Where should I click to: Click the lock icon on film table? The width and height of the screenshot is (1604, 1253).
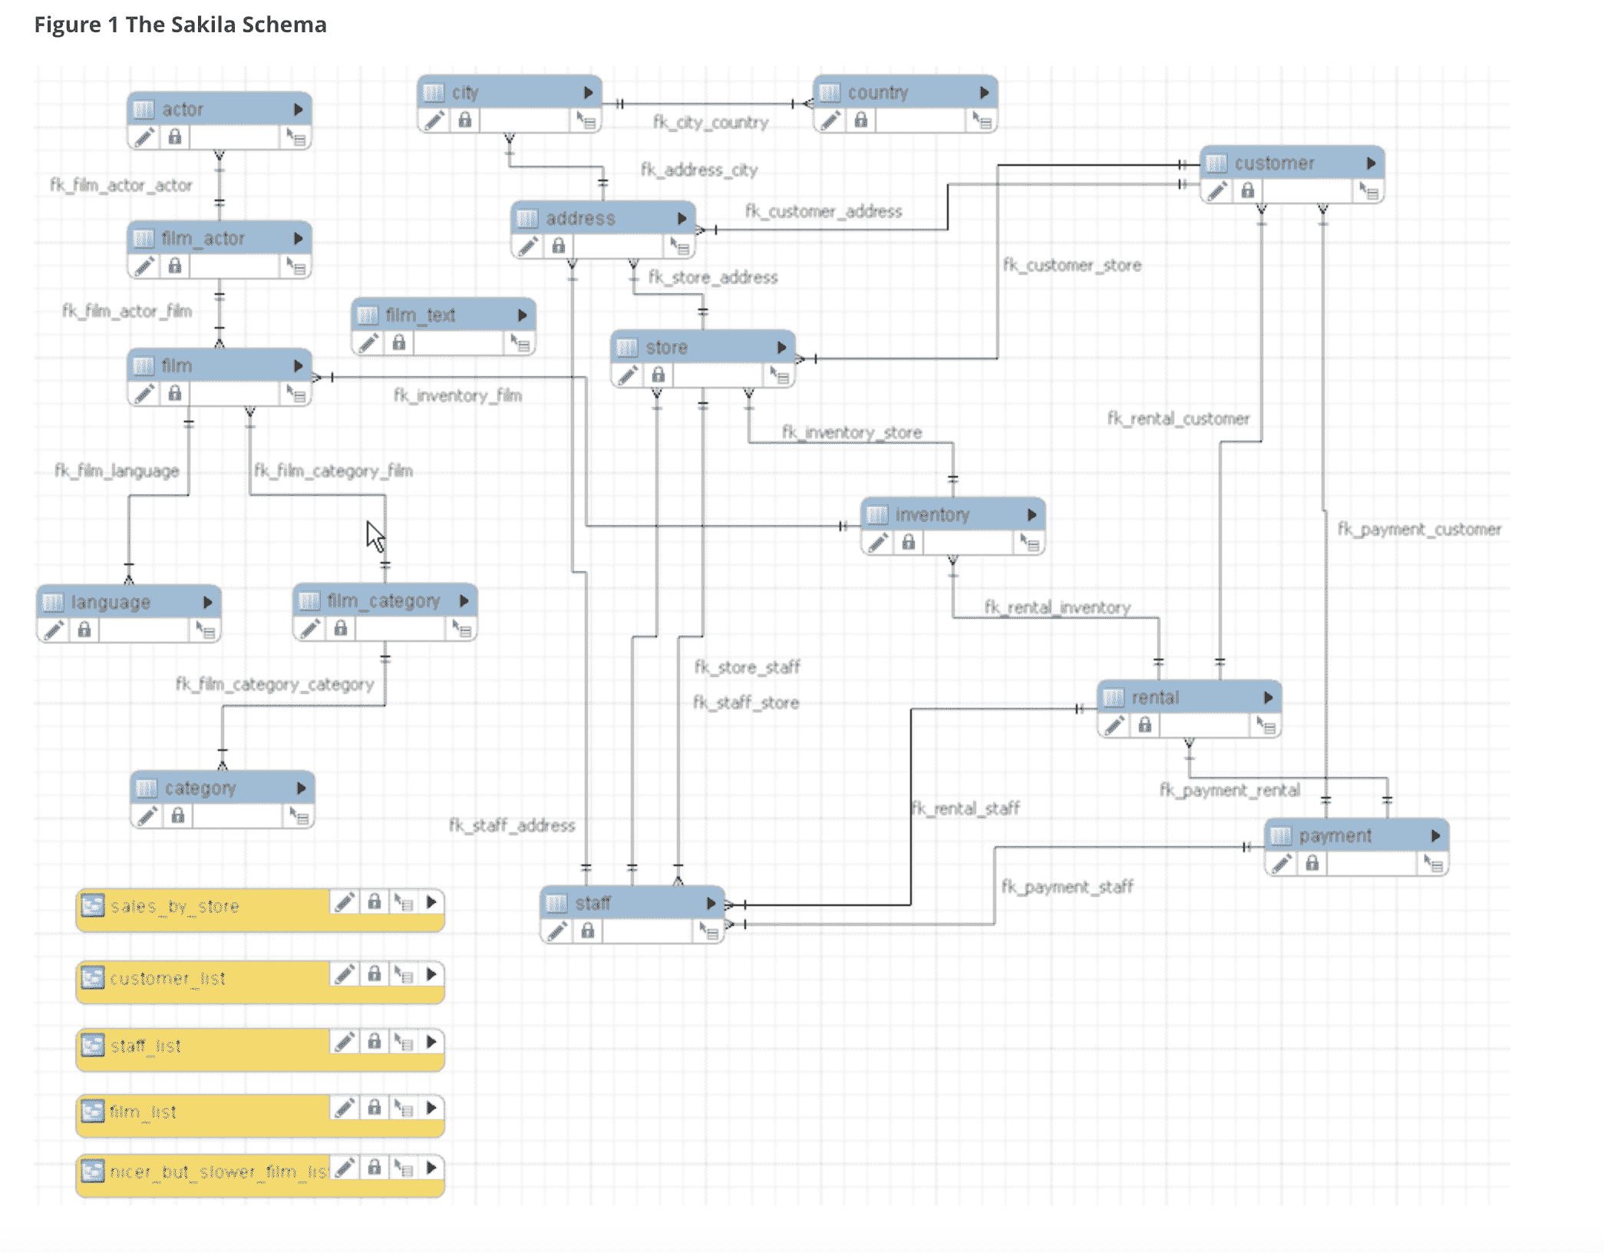click(x=175, y=394)
